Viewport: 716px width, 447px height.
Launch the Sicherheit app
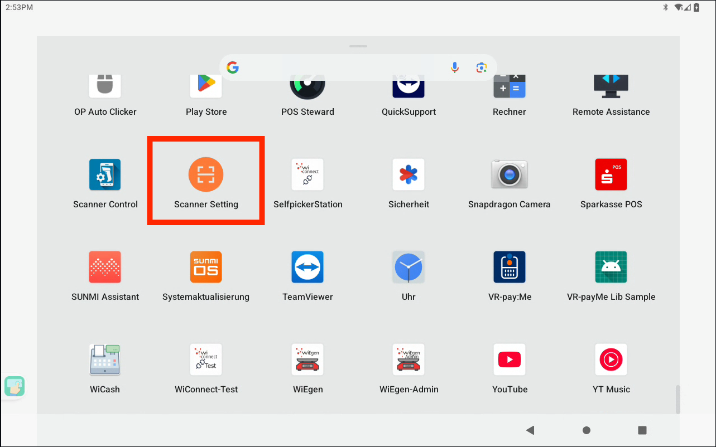[409, 174]
